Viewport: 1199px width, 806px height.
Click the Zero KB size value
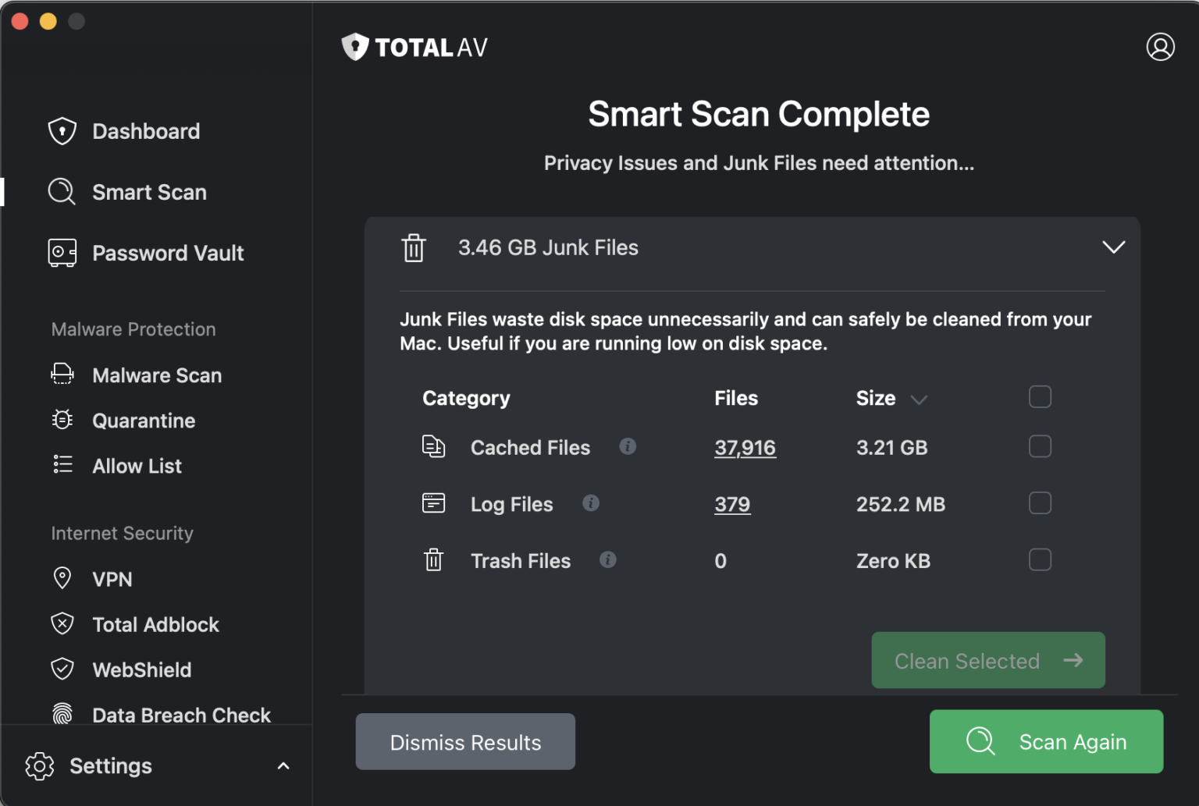[893, 561]
